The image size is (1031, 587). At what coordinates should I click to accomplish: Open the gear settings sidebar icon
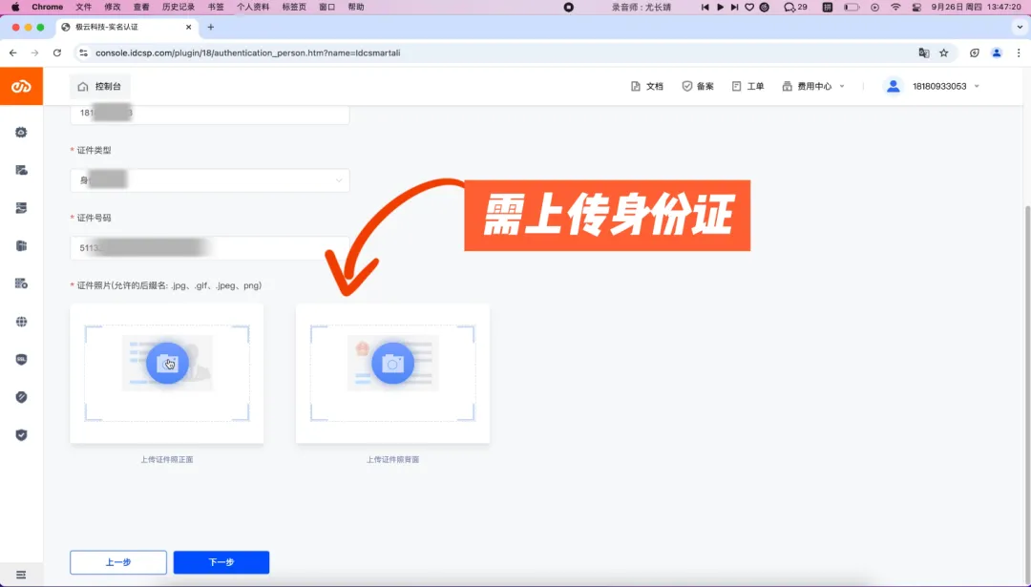(21, 132)
